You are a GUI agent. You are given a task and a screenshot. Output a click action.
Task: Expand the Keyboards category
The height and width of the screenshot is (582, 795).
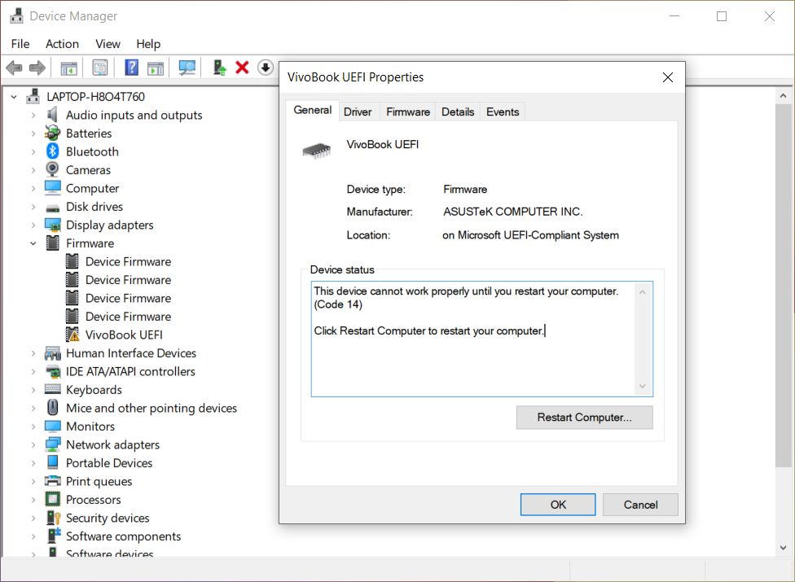click(33, 390)
